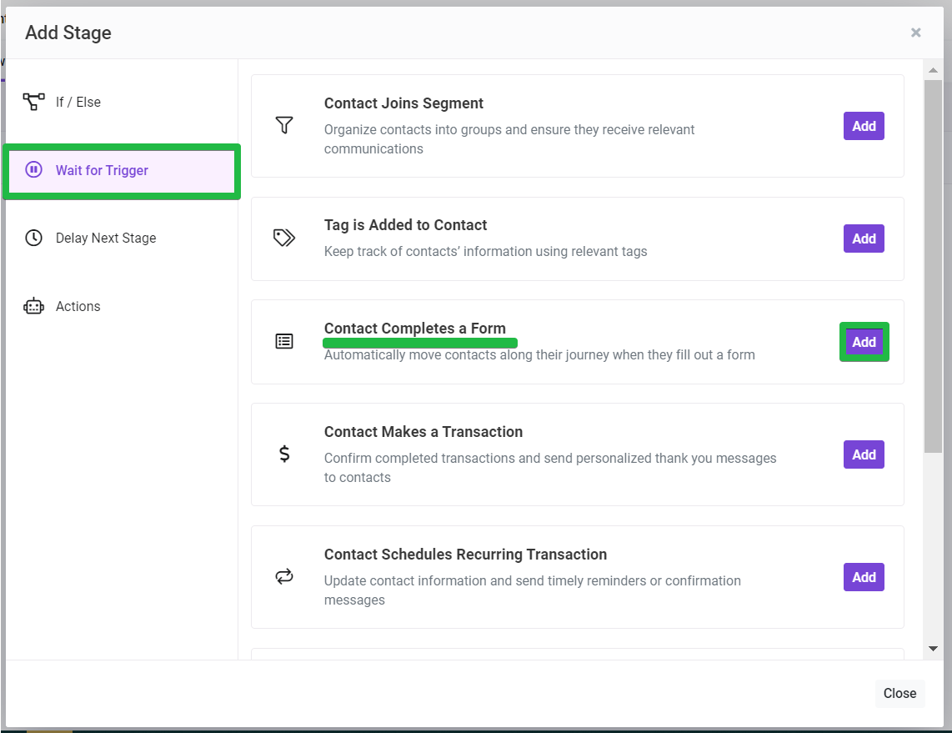952x733 pixels.
Task: Select the If / Else stage type
Action: click(122, 102)
